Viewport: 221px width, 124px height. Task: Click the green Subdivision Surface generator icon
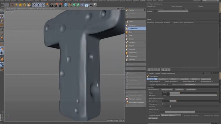click(x=74, y=5)
